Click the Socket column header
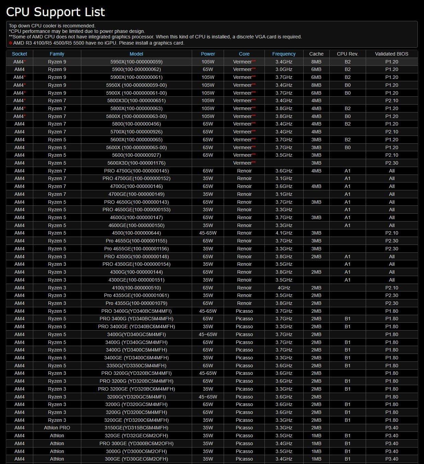The image size is (424, 464). point(20,54)
